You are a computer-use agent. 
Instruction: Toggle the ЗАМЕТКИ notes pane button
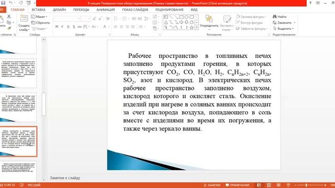[211, 185]
